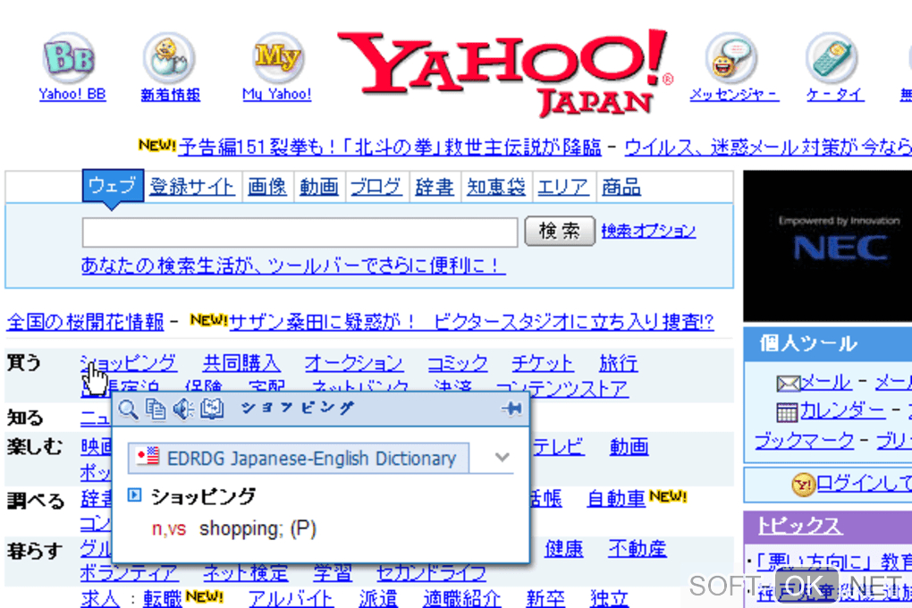Open the dictionary book icon in popup
This screenshot has height=608, width=912.
pos(212,409)
